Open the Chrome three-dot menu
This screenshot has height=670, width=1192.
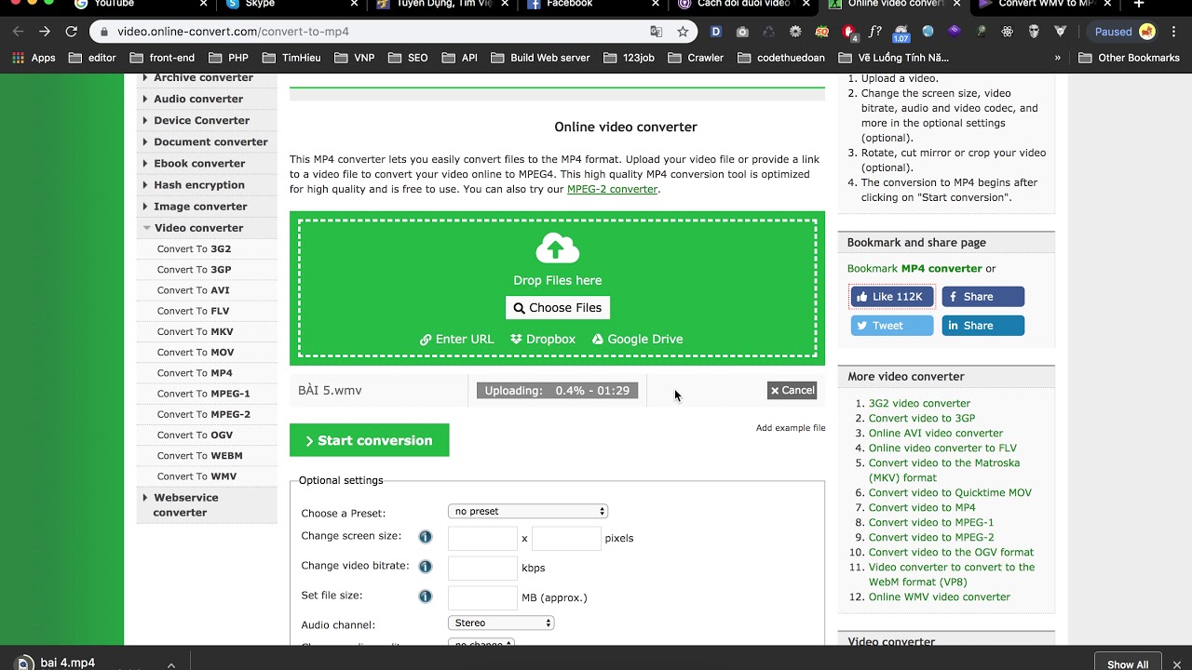point(1174,32)
